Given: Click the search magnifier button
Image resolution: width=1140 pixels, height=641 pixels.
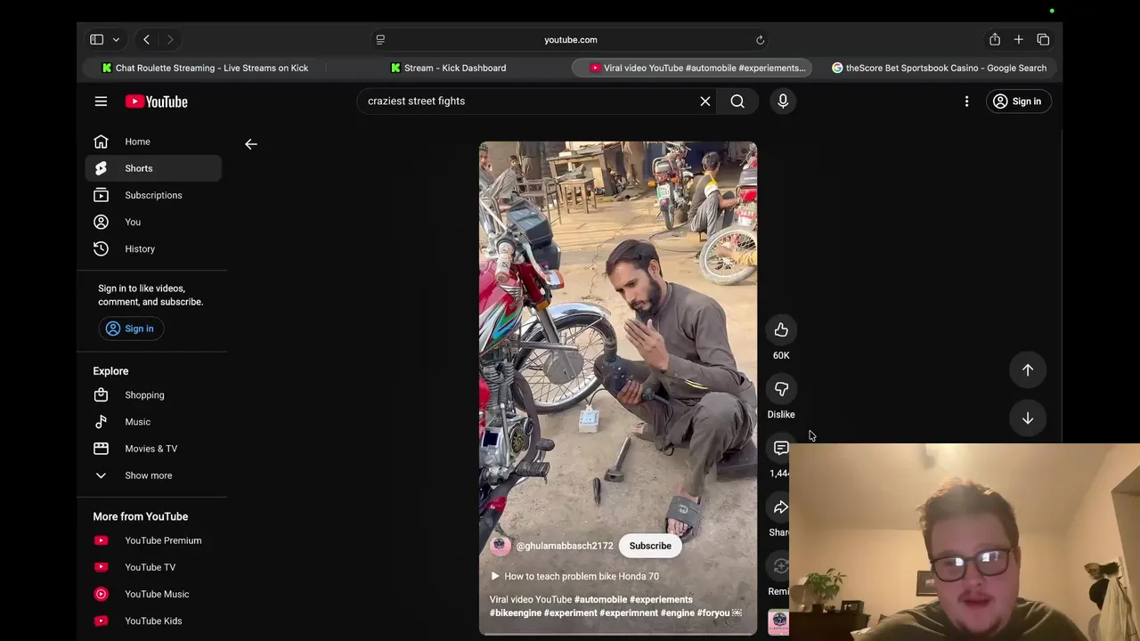Looking at the screenshot, I should click(737, 101).
